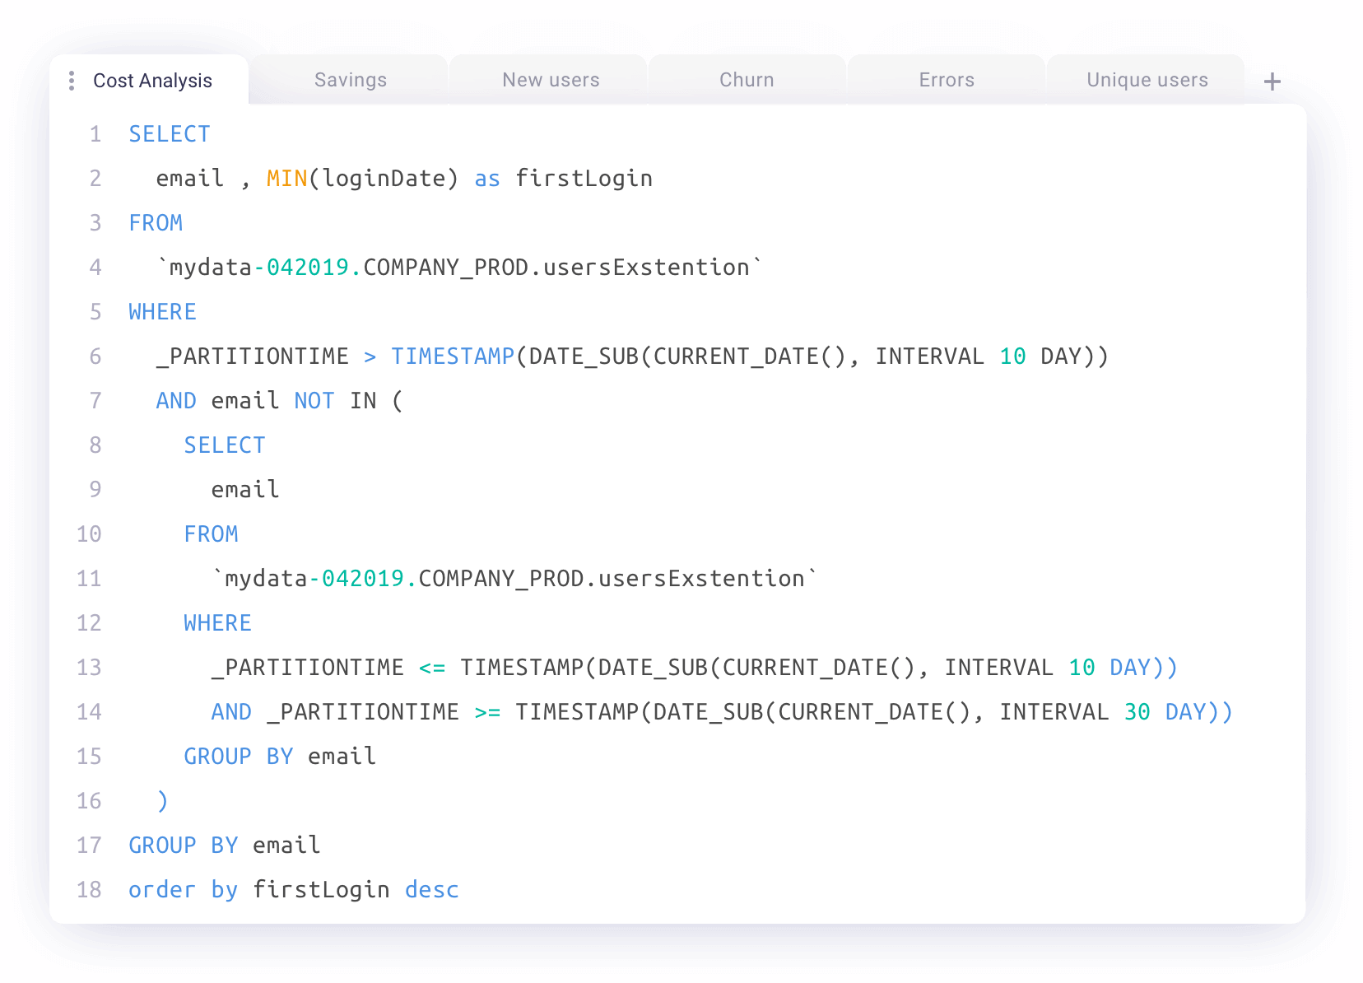Click the FROM keyword on line 3
This screenshot has height=983, width=1363.
point(156,223)
